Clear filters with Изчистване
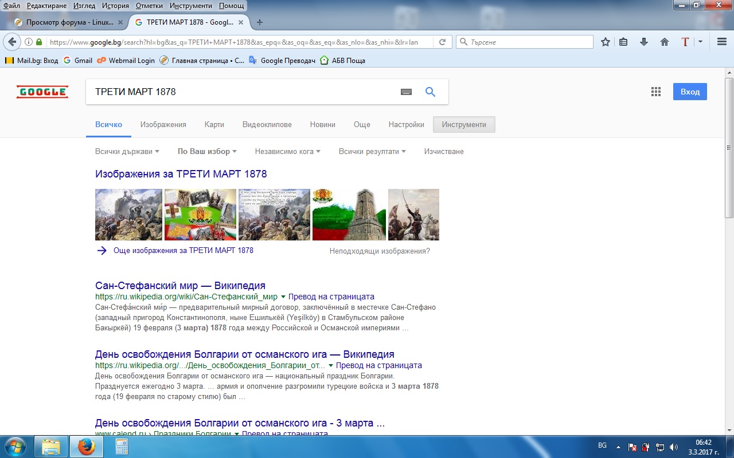Screen dimensions: 734x458 click(444, 151)
